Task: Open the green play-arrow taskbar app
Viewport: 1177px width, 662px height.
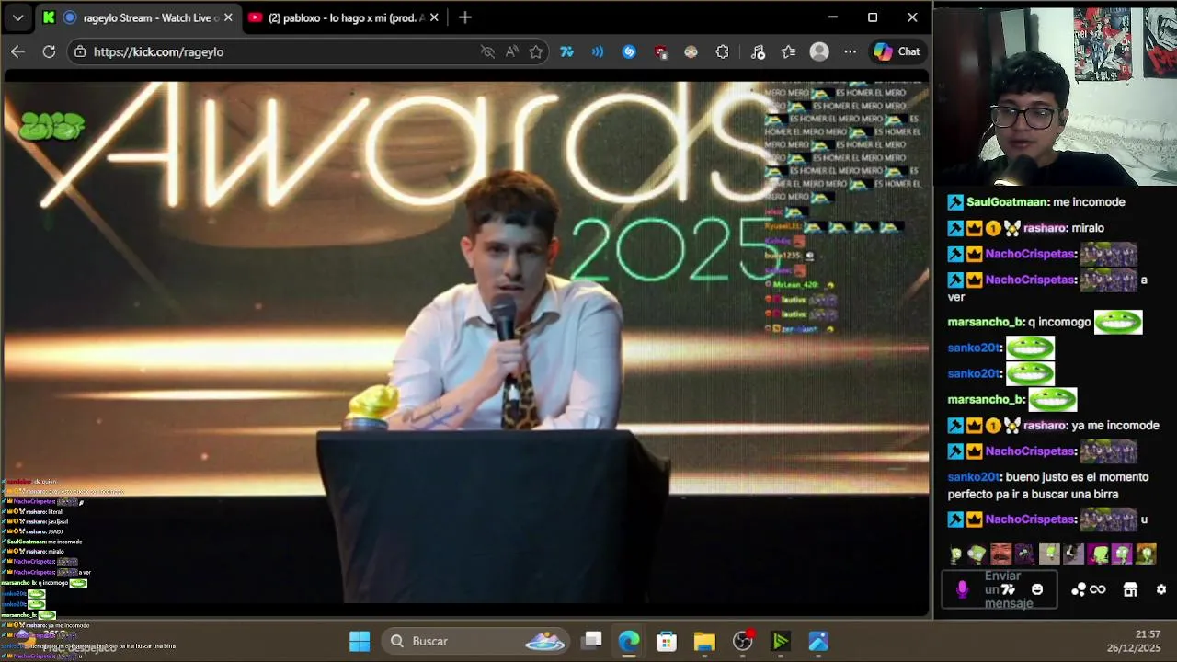Action: (780, 641)
